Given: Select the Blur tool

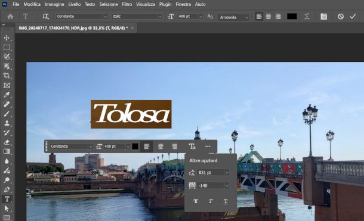Looking at the screenshot, I should (x=7, y=161).
